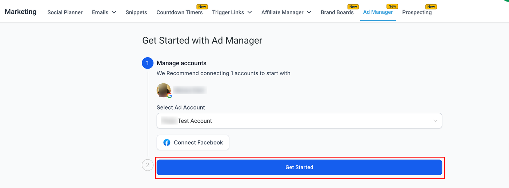This screenshot has height=188, width=509.
Task: Click the step 1 circle indicator
Action: point(148,63)
